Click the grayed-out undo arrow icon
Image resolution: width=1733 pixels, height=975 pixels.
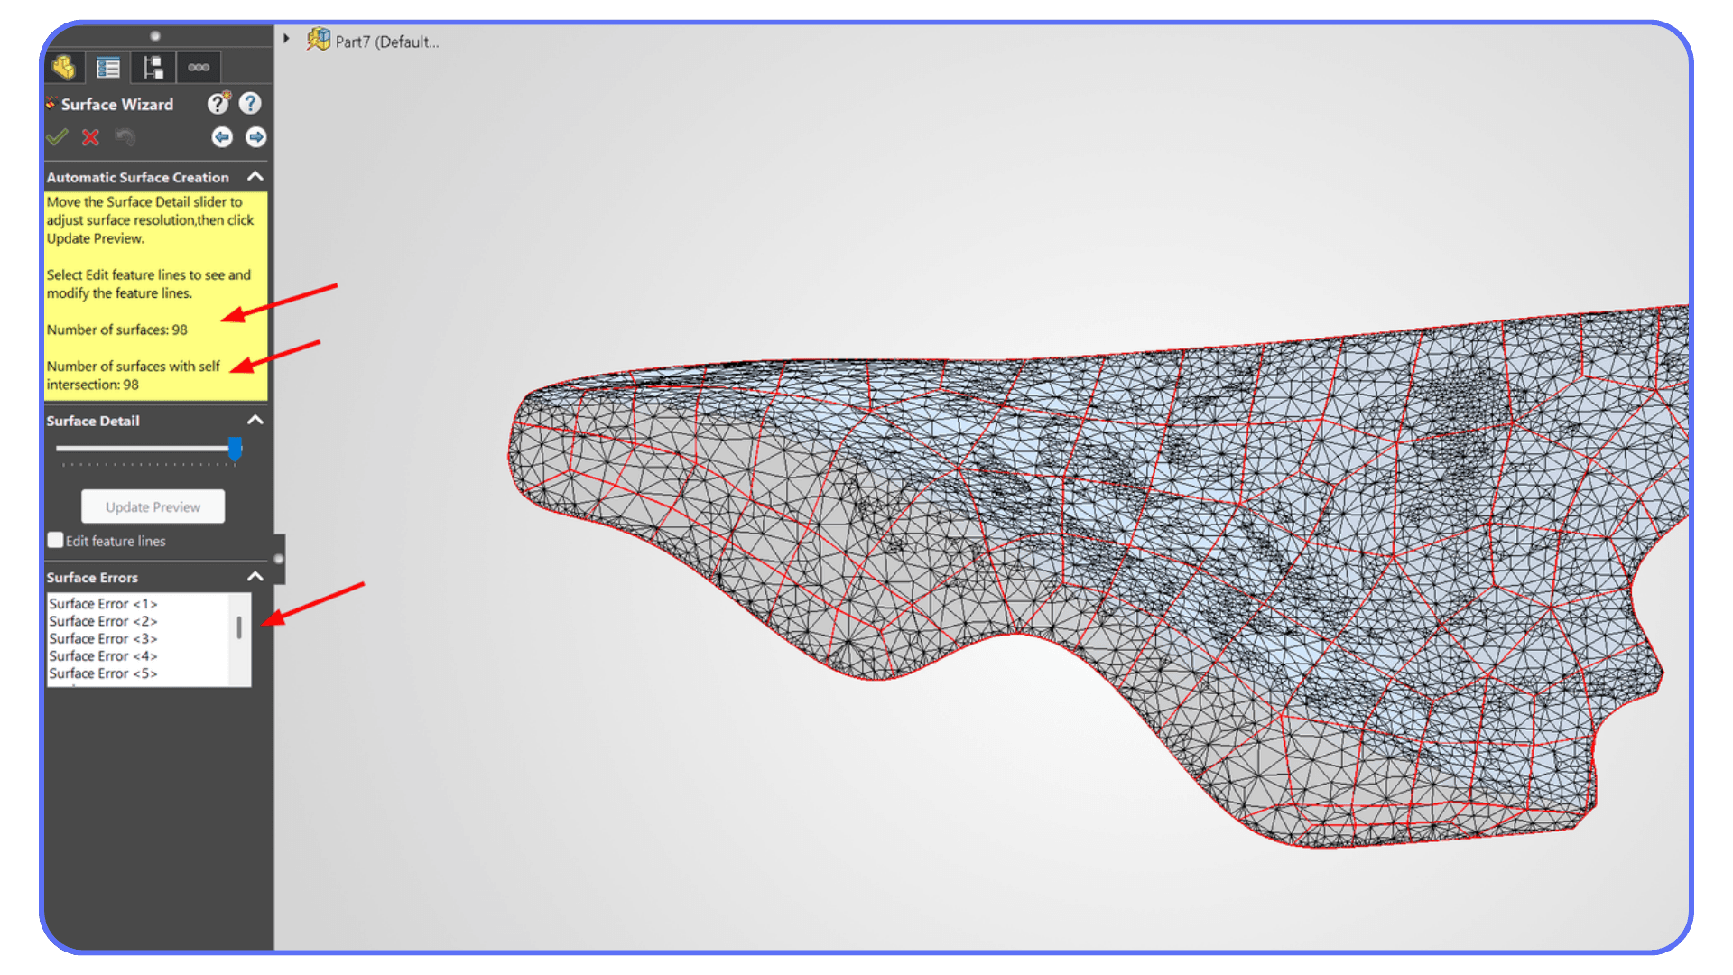125,137
